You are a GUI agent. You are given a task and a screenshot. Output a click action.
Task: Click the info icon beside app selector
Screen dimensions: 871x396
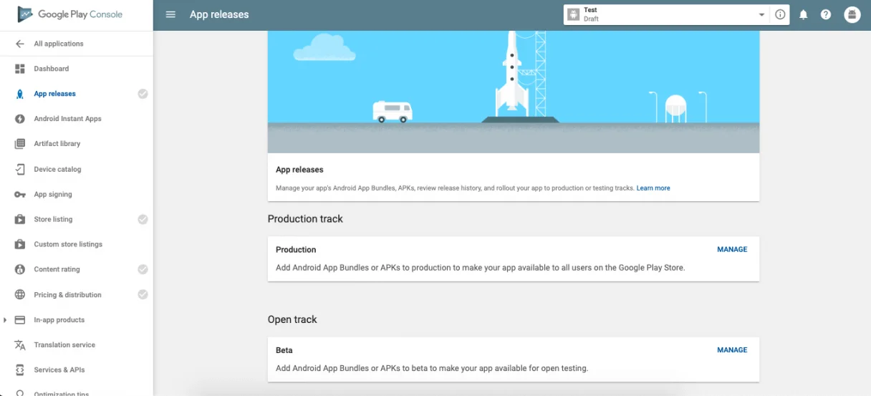tap(781, 14)
